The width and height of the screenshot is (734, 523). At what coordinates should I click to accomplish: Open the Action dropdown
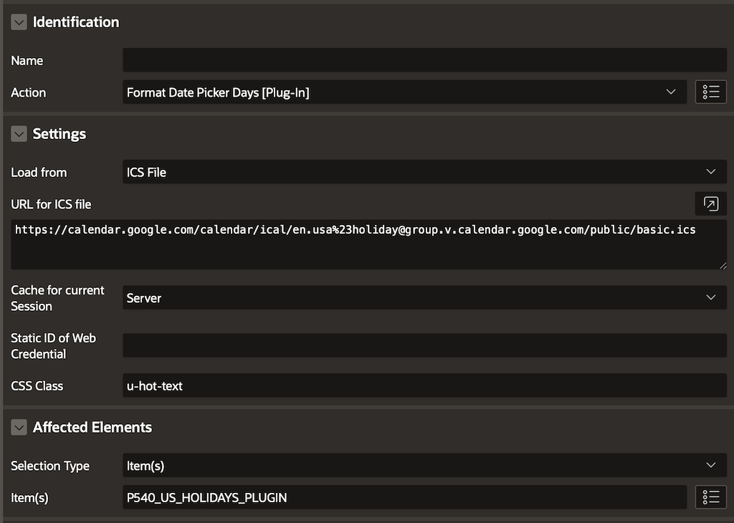tap(401, 92)
